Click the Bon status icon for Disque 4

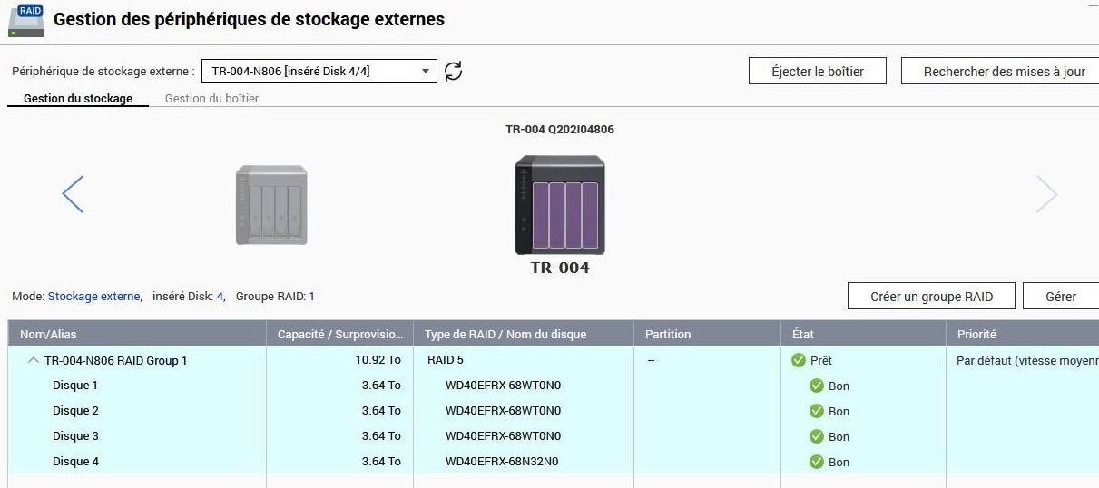[817, 462]
